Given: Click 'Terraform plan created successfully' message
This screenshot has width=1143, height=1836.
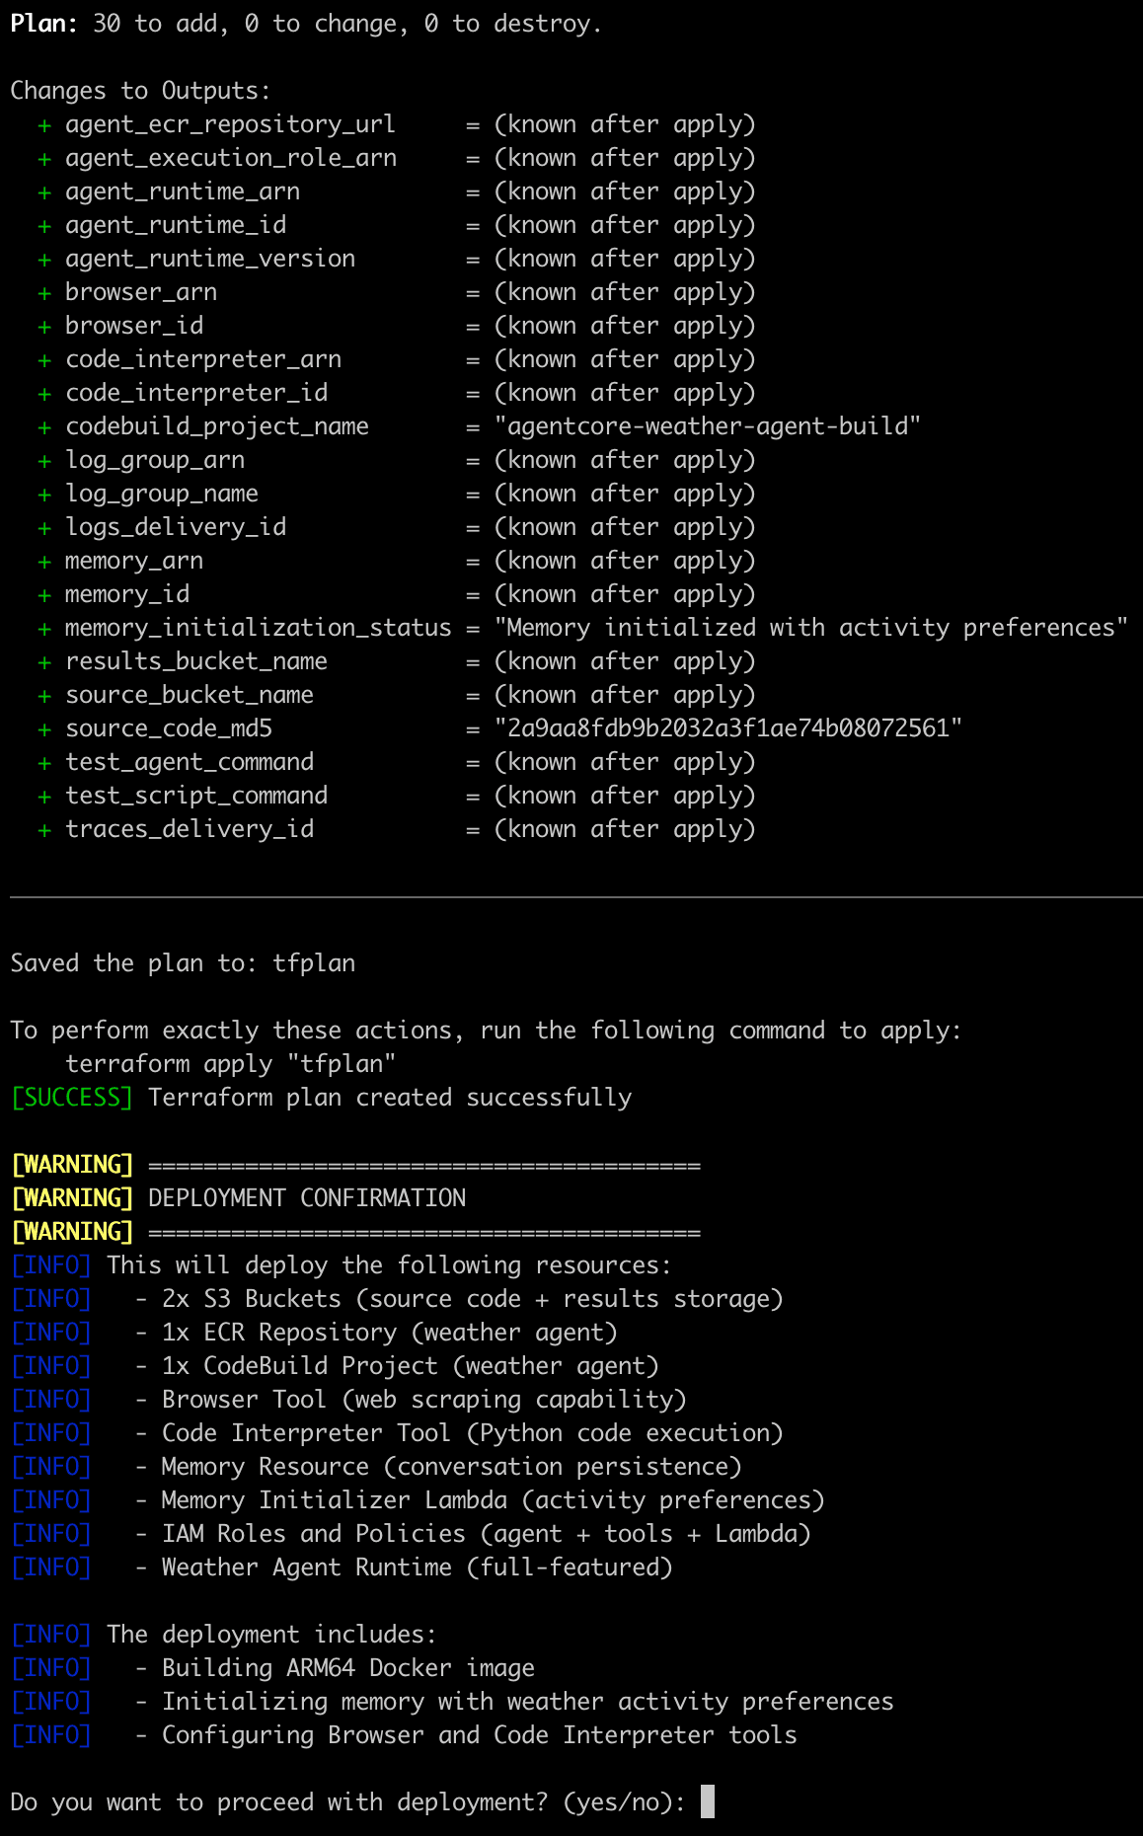Looking at the screenshot, I should pos(390,1098).
